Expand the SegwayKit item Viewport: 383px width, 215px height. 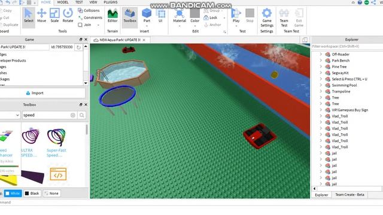click(321, 73)
